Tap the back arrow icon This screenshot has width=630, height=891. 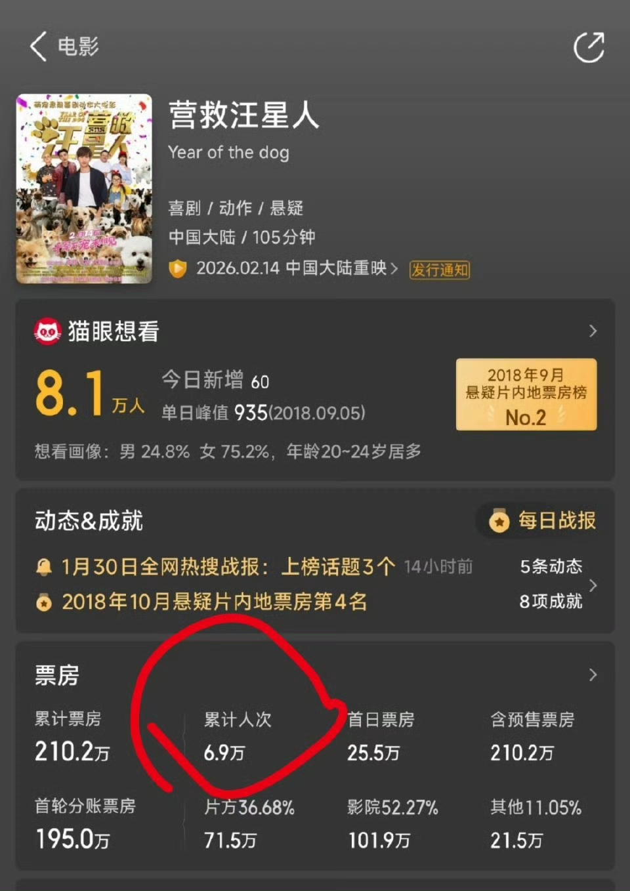(x=38, y=47)
